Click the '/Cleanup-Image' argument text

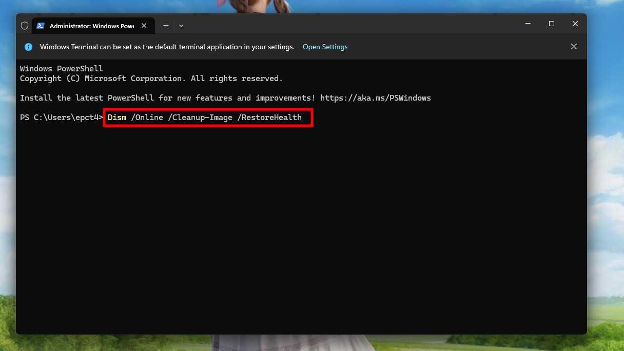click(200, 118)
